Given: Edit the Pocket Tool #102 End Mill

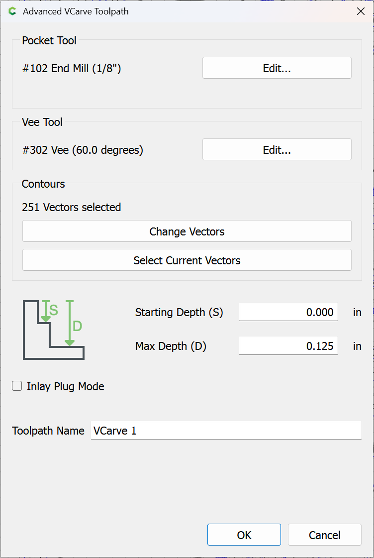Looking at the screenshot, I should point(277,69).
